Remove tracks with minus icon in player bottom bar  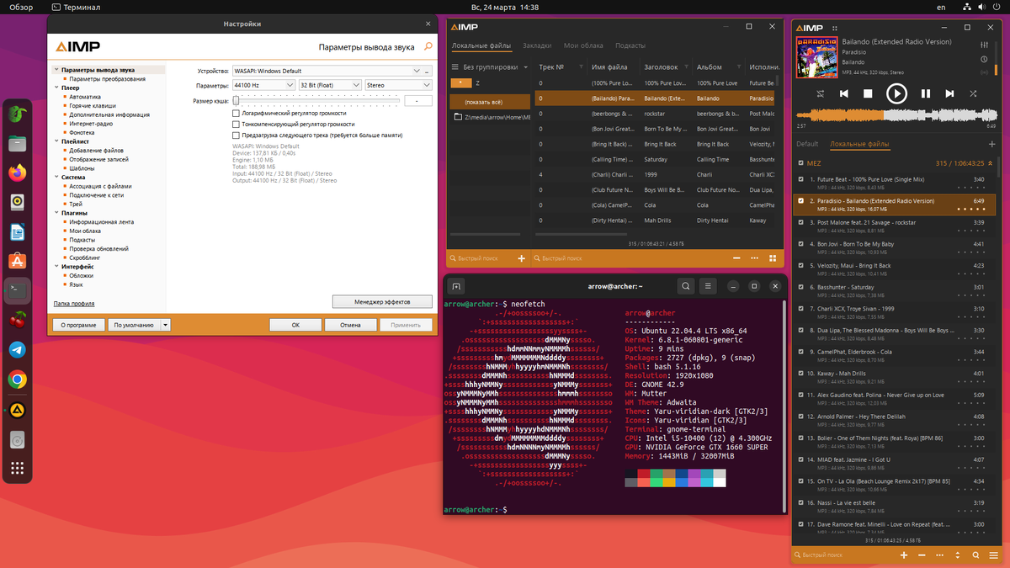[922, 555]
